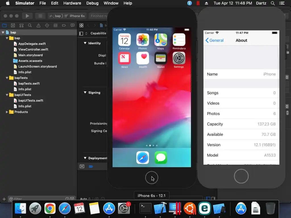Show the debug navigator icon
Image resolution: width=291 pixels, height=218 pixels.
coord(55,25)
